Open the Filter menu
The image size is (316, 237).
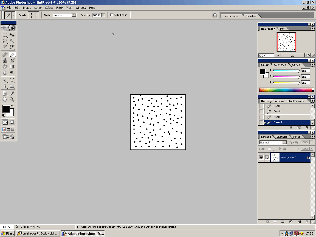[x=60, y=8]
